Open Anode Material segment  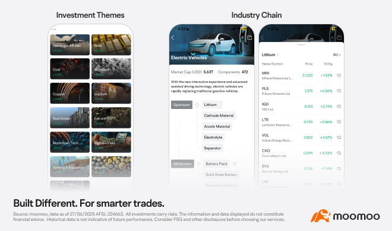coord(217,127)
